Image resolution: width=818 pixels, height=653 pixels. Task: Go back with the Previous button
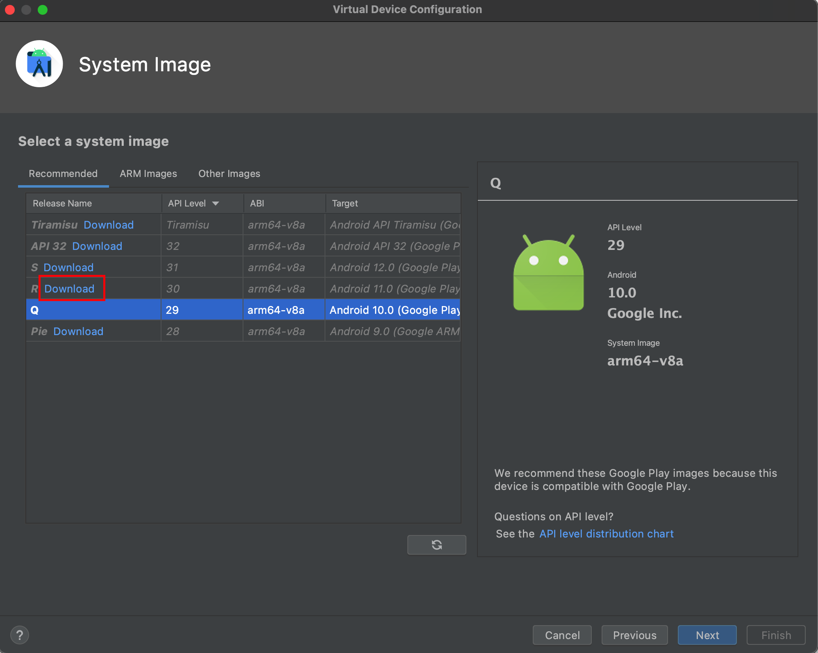634,635
